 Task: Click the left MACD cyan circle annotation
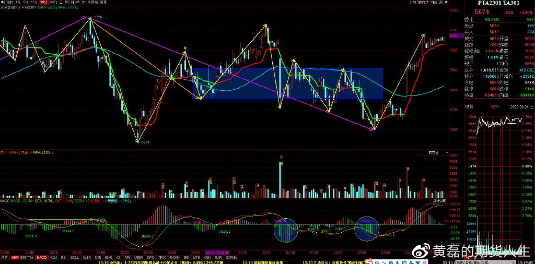pos(285,230)
